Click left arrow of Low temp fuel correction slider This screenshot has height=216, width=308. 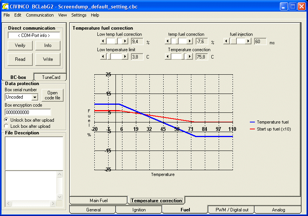103,41
